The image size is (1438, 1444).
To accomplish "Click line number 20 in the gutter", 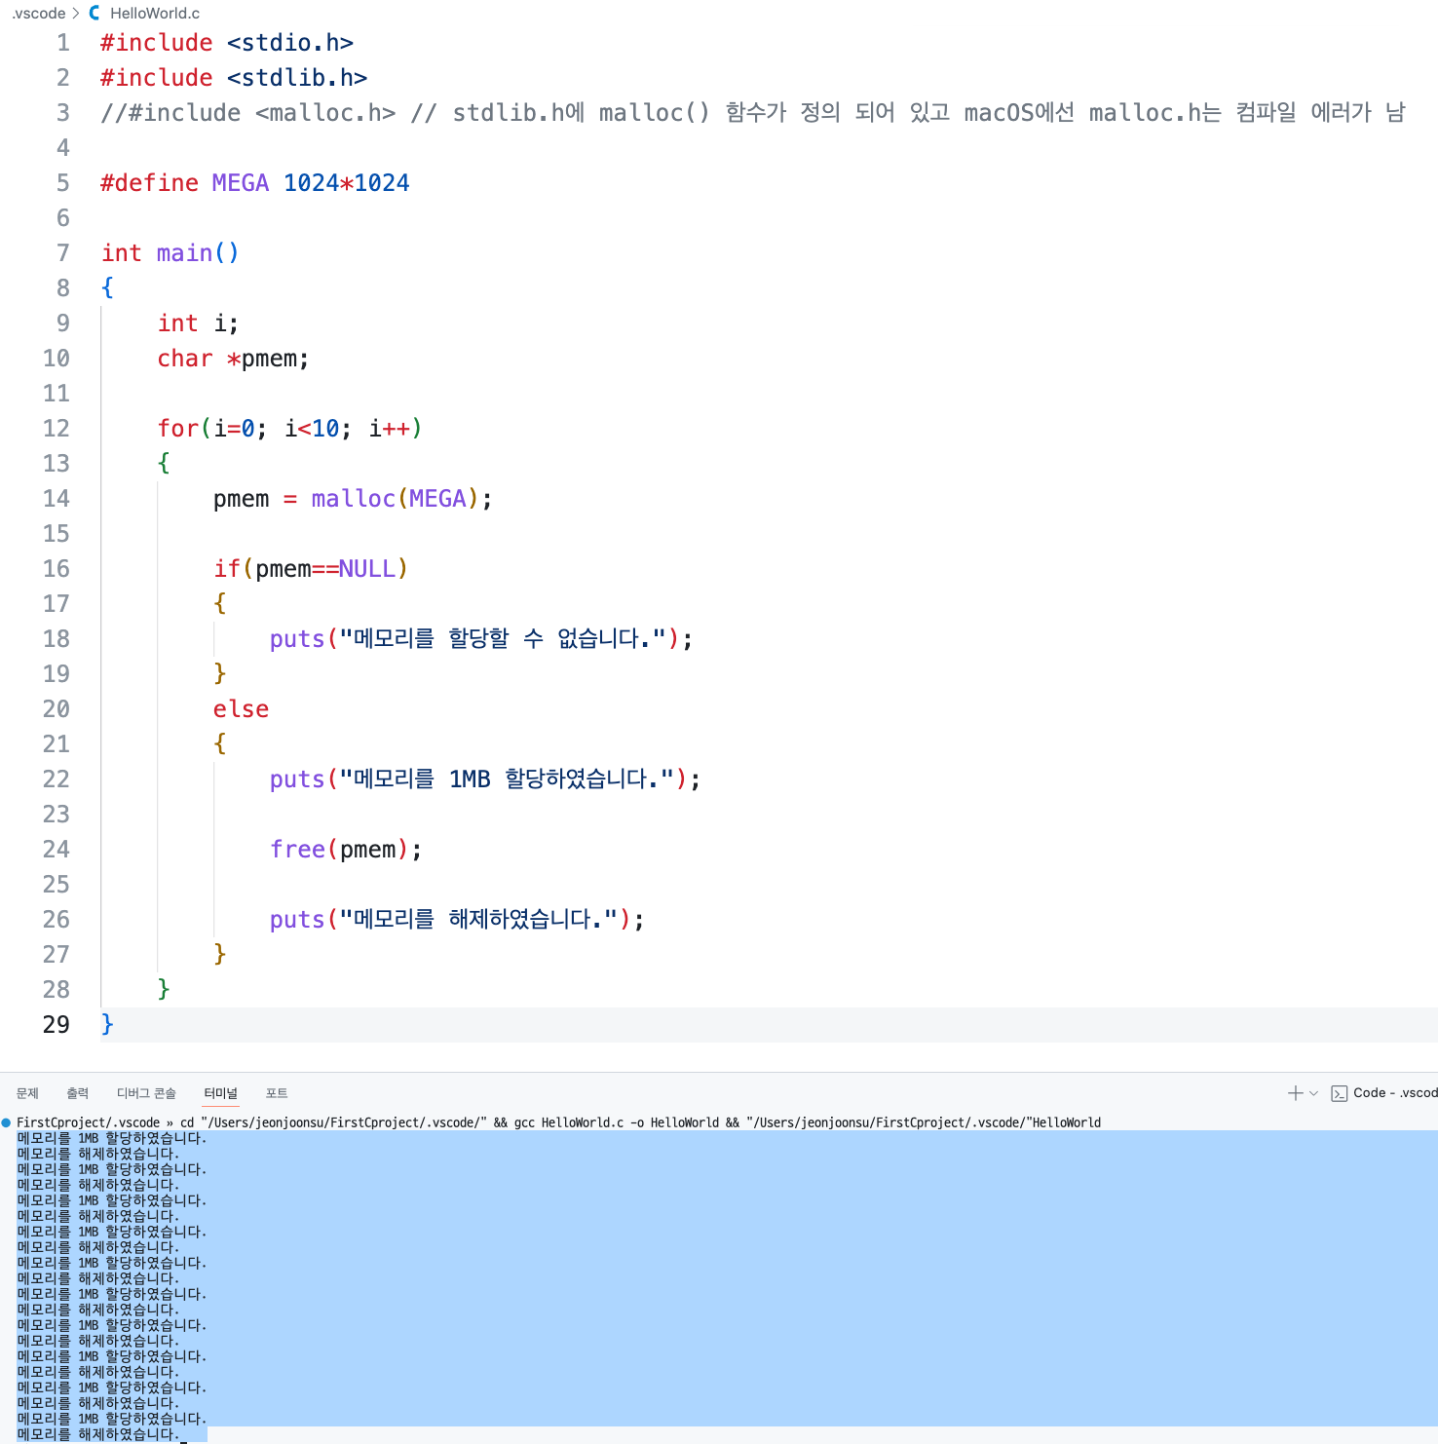I will point(57,709).
